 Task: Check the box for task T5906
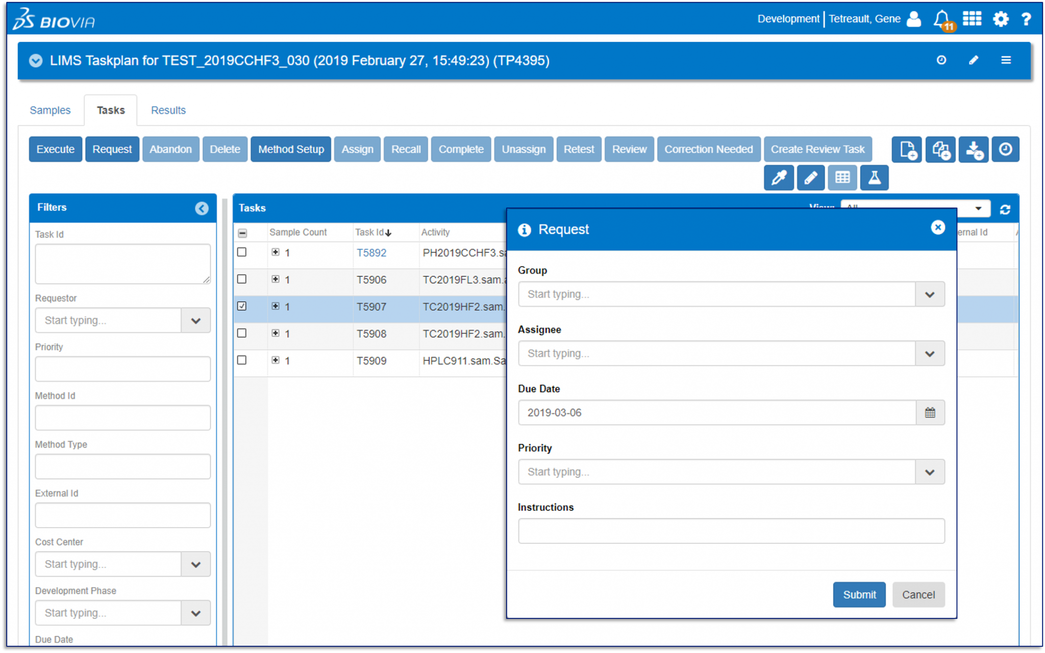coord(242,279)
